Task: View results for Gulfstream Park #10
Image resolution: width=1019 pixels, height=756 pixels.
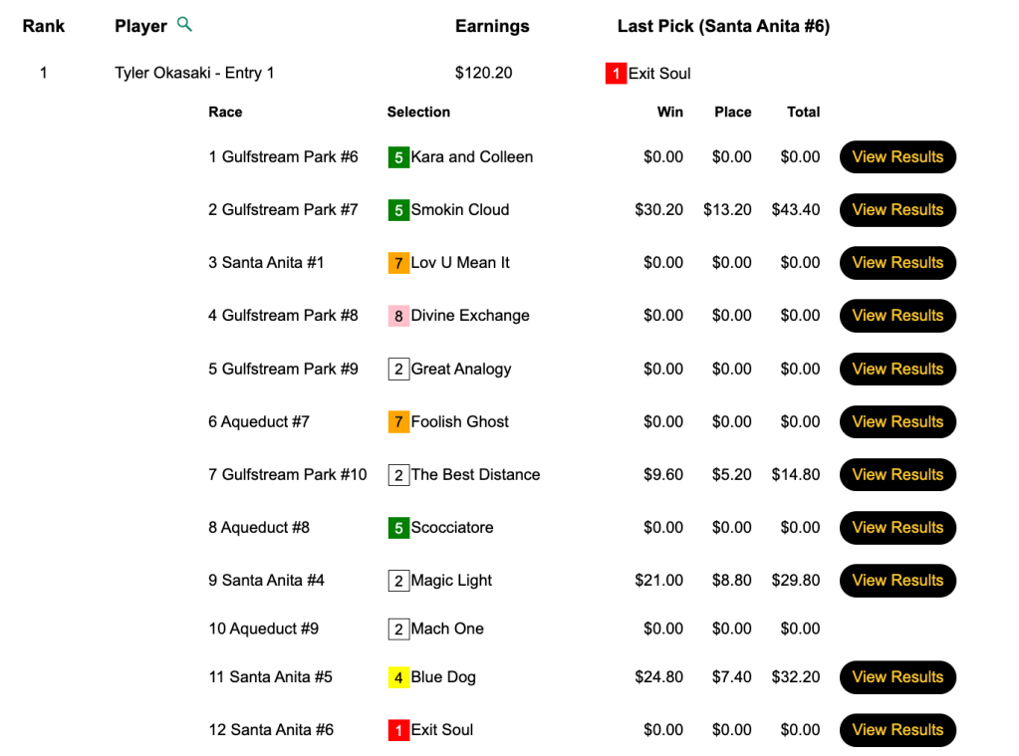Action: coord(896,475)
